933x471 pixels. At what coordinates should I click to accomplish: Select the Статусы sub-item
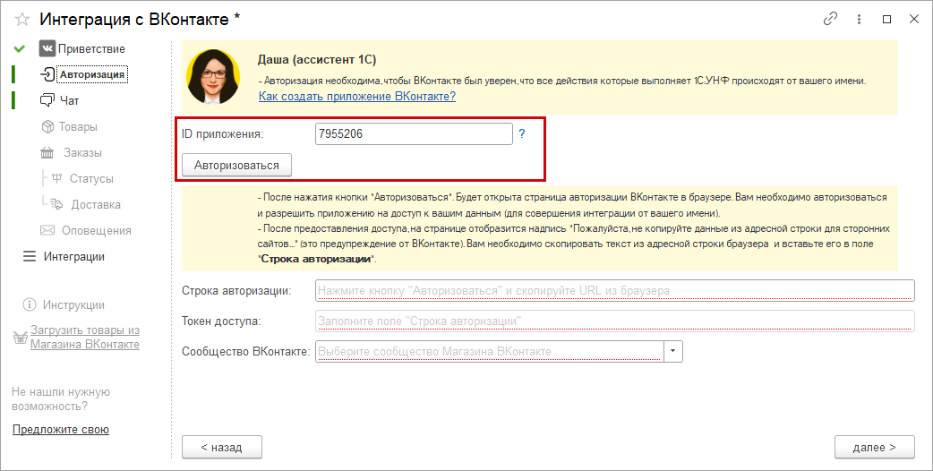90,178
